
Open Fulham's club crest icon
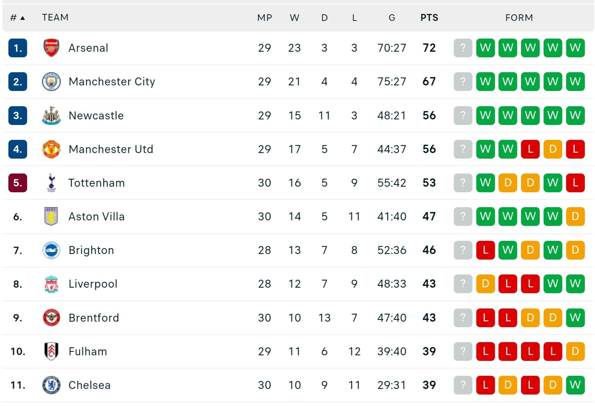pos(51,351)
